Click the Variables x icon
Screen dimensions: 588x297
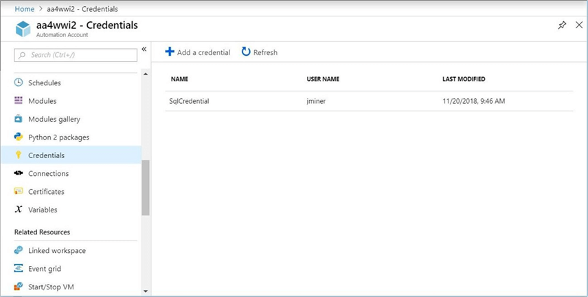tap(19, 210)
